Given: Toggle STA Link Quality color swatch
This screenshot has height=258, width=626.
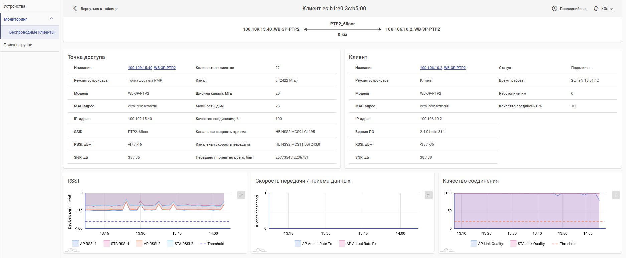Looking at the screenshot, I should coord(513,244).
